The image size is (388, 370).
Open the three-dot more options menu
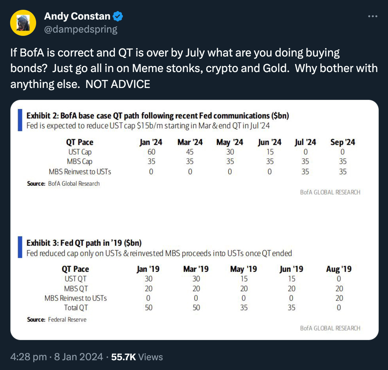372,17
